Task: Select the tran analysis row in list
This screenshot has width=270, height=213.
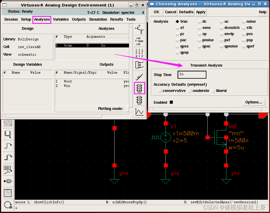Action: pos(92,45)
